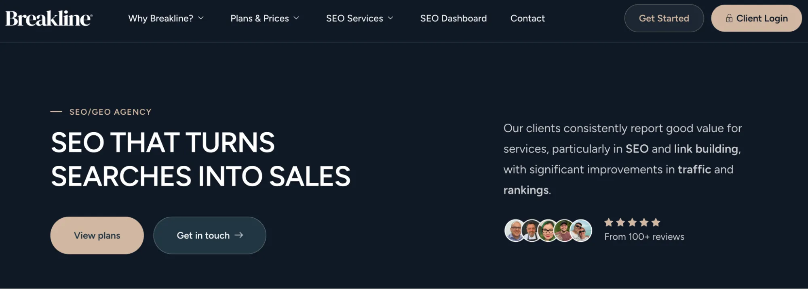Click the avatar wearing glasses in the reviewer group

coord(549,230)
